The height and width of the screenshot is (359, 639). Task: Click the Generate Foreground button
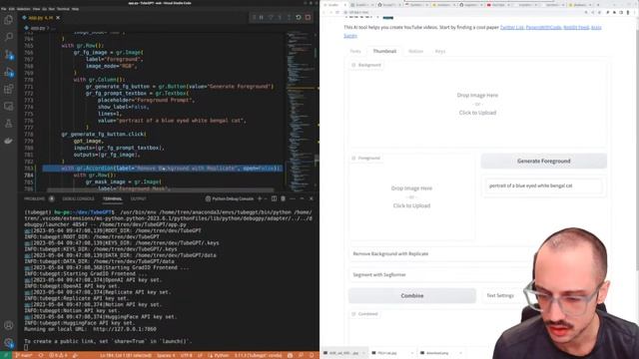click(543, 162)
